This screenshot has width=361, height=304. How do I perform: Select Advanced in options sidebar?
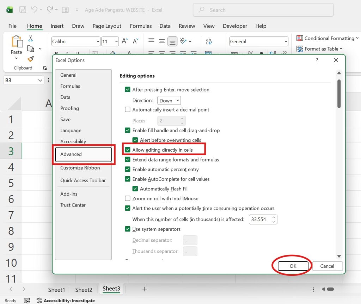pyautogui.click(x=83, y=154)
